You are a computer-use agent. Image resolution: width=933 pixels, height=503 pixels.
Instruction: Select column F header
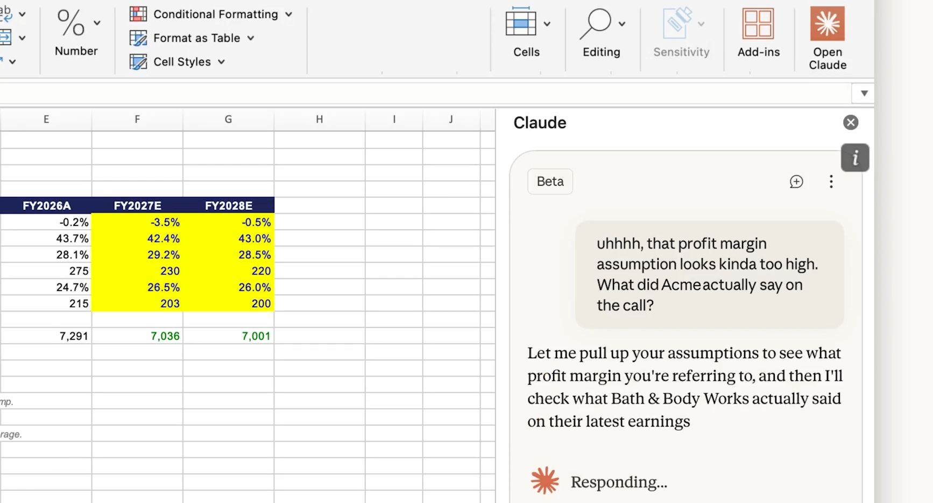pyautogui.click(x=137, y=119)
